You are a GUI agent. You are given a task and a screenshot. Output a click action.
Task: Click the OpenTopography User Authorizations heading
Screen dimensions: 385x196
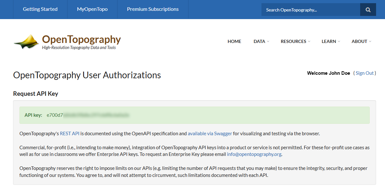tap(87, 75)
